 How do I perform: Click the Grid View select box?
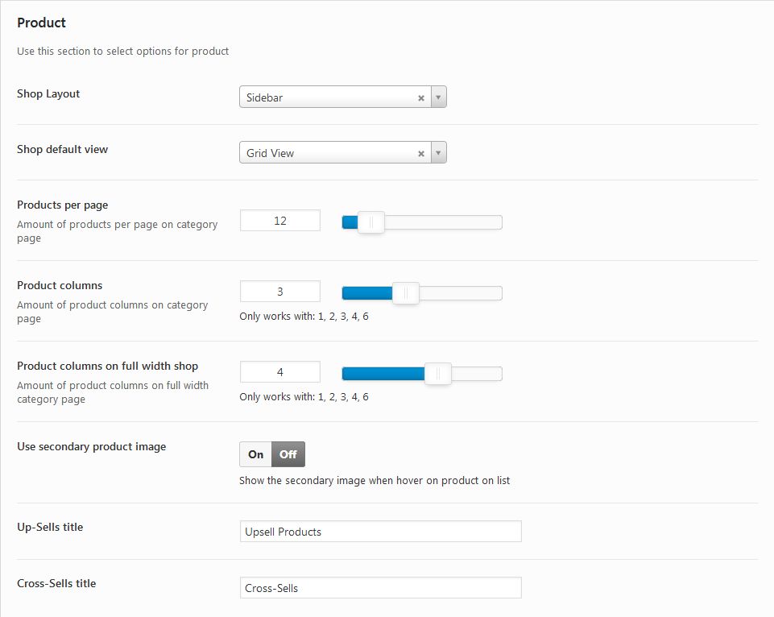click(x=342, y=152)
